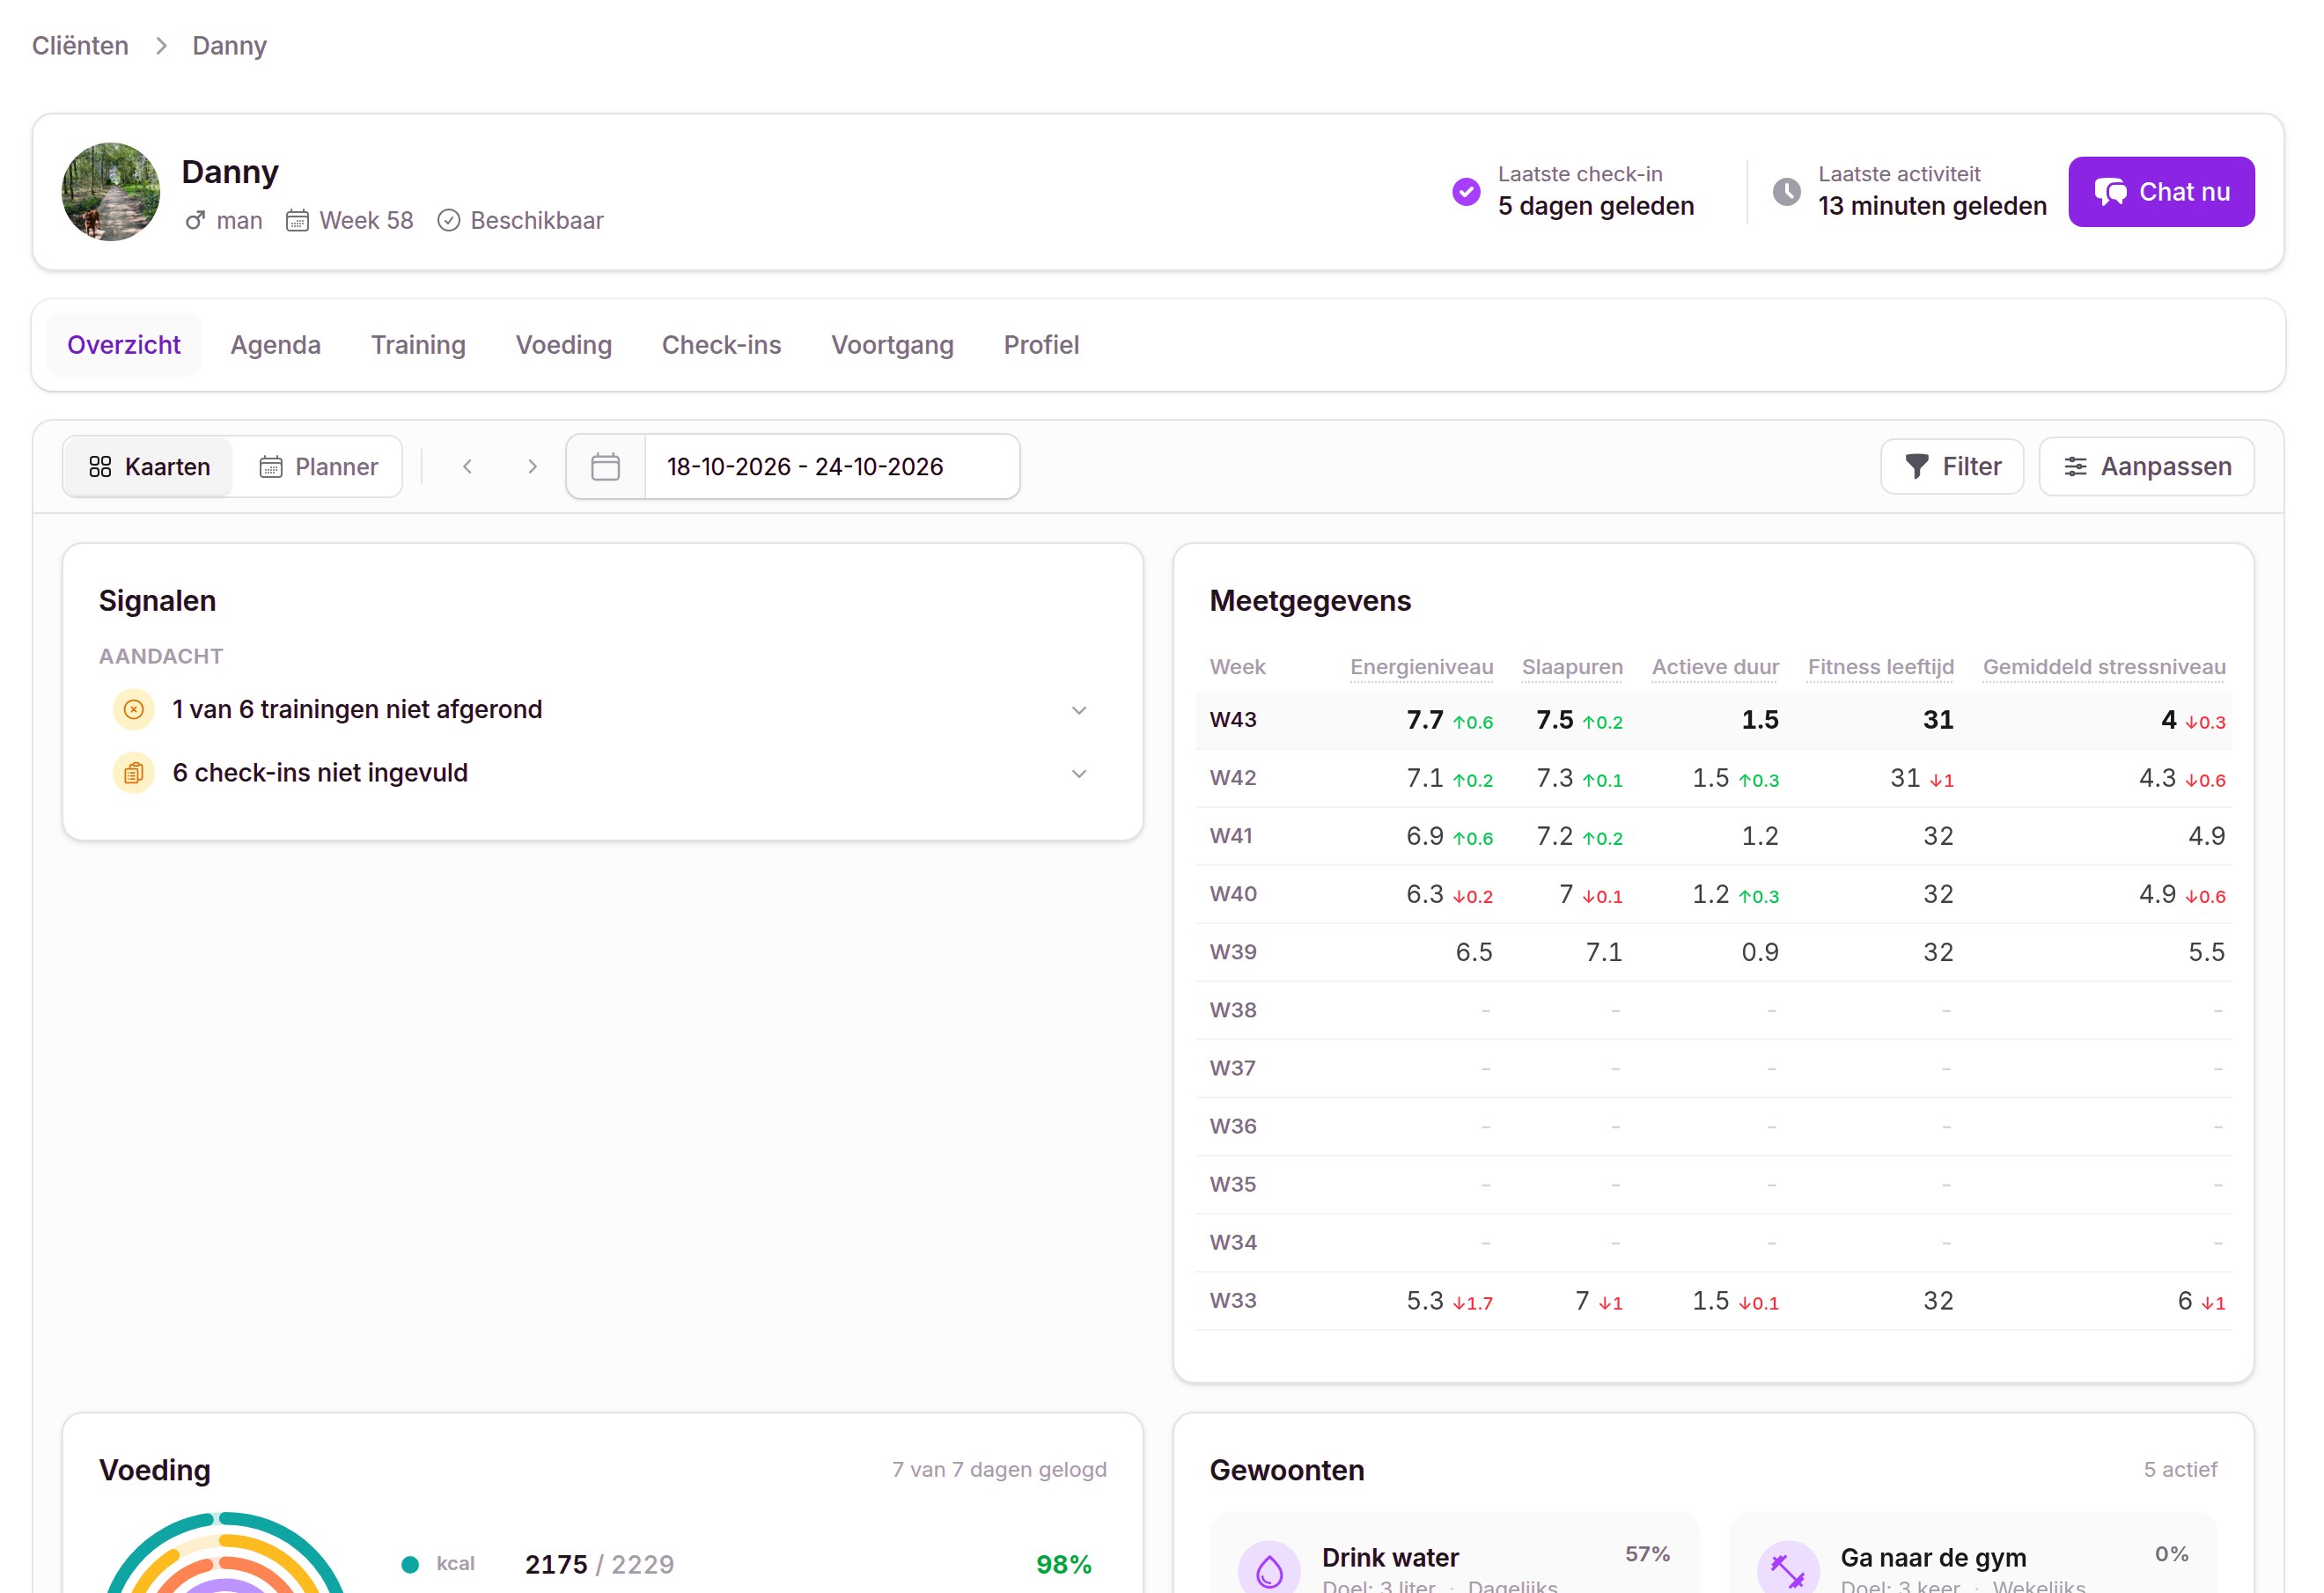The height and width of the screenshot is (1593, 2324).
Task: Click the Fitness leeftijd column header
Action: click(1880, 667)
